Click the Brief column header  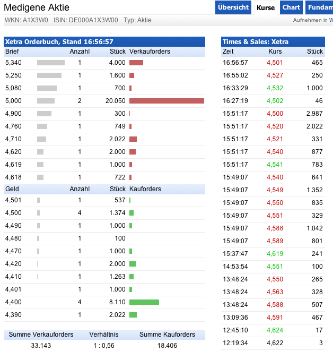[x=12, y=52]
